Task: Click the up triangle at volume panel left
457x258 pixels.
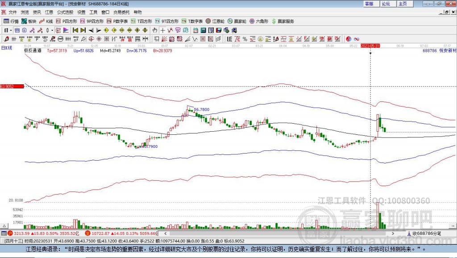Action: tap(4, 226)
